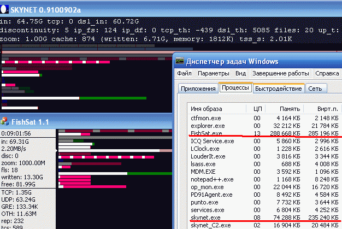Screen dimensions: 342x229
Task: Click FishSat 'free: 81.99G' value
Action: tap(18, 184)
